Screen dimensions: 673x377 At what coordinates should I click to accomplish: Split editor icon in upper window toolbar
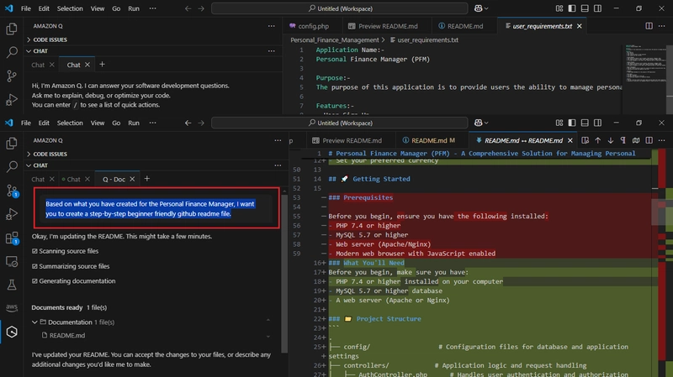click(649, 26)
